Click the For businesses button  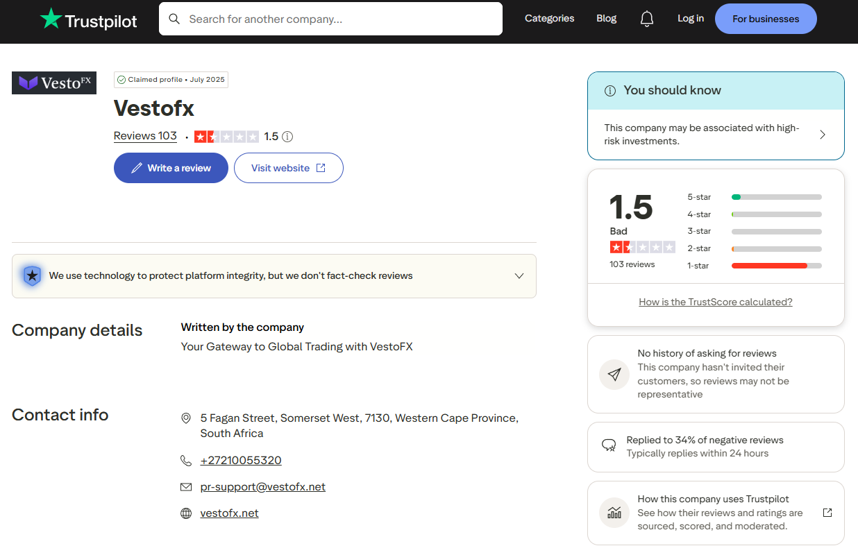coord(766,19)
